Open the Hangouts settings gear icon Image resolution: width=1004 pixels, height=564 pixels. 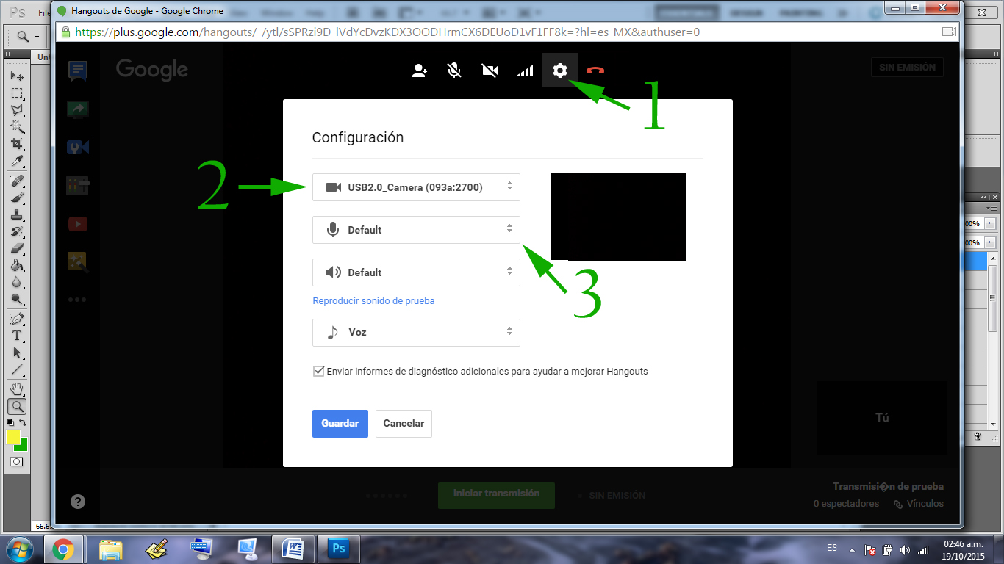pyautogui.click(x=560, y=70)
